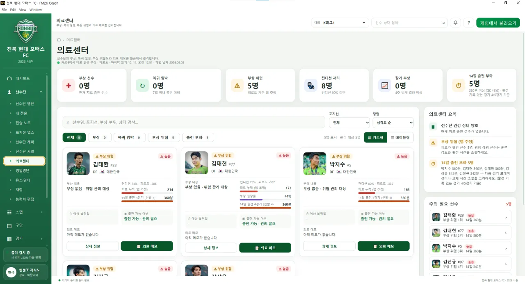Open the 정렬 심각도 순 dropdown
This screenshot has width=525, height=284.
(x=393, y=122)
